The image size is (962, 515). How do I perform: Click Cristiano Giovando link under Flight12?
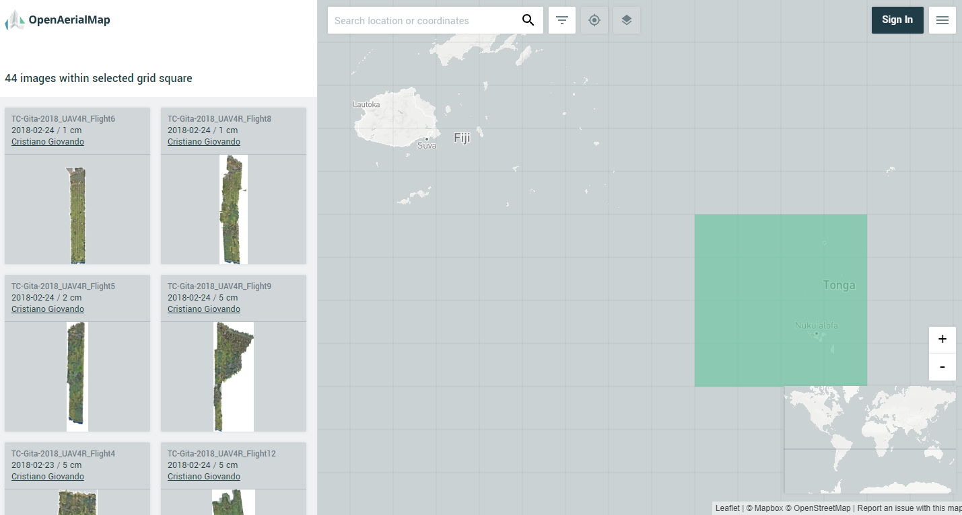[204, 477]
